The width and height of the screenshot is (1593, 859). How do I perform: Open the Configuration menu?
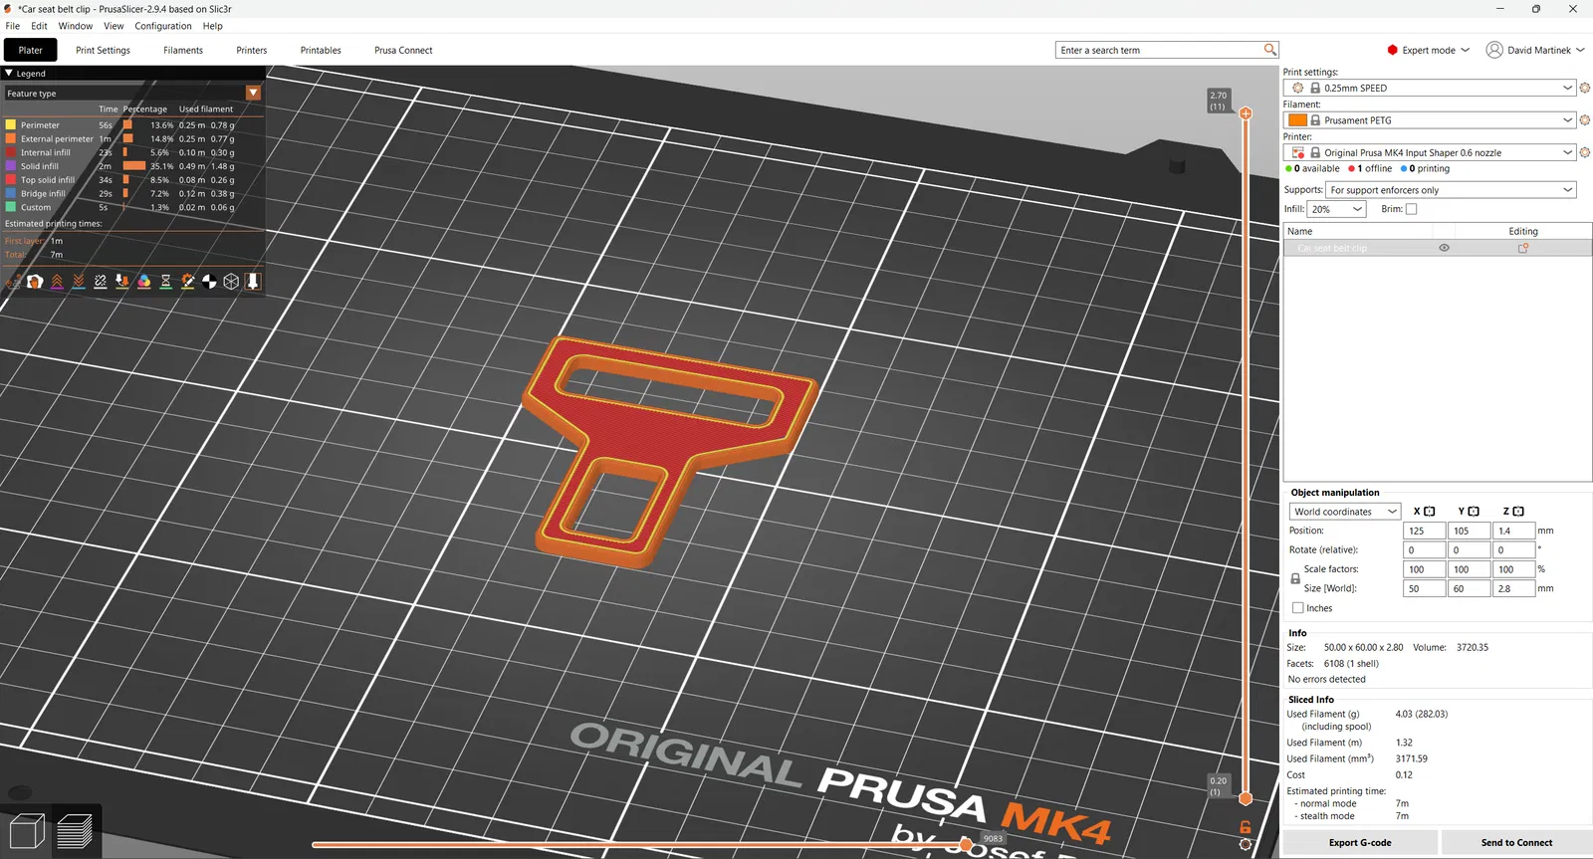click(x=163, y=26)
